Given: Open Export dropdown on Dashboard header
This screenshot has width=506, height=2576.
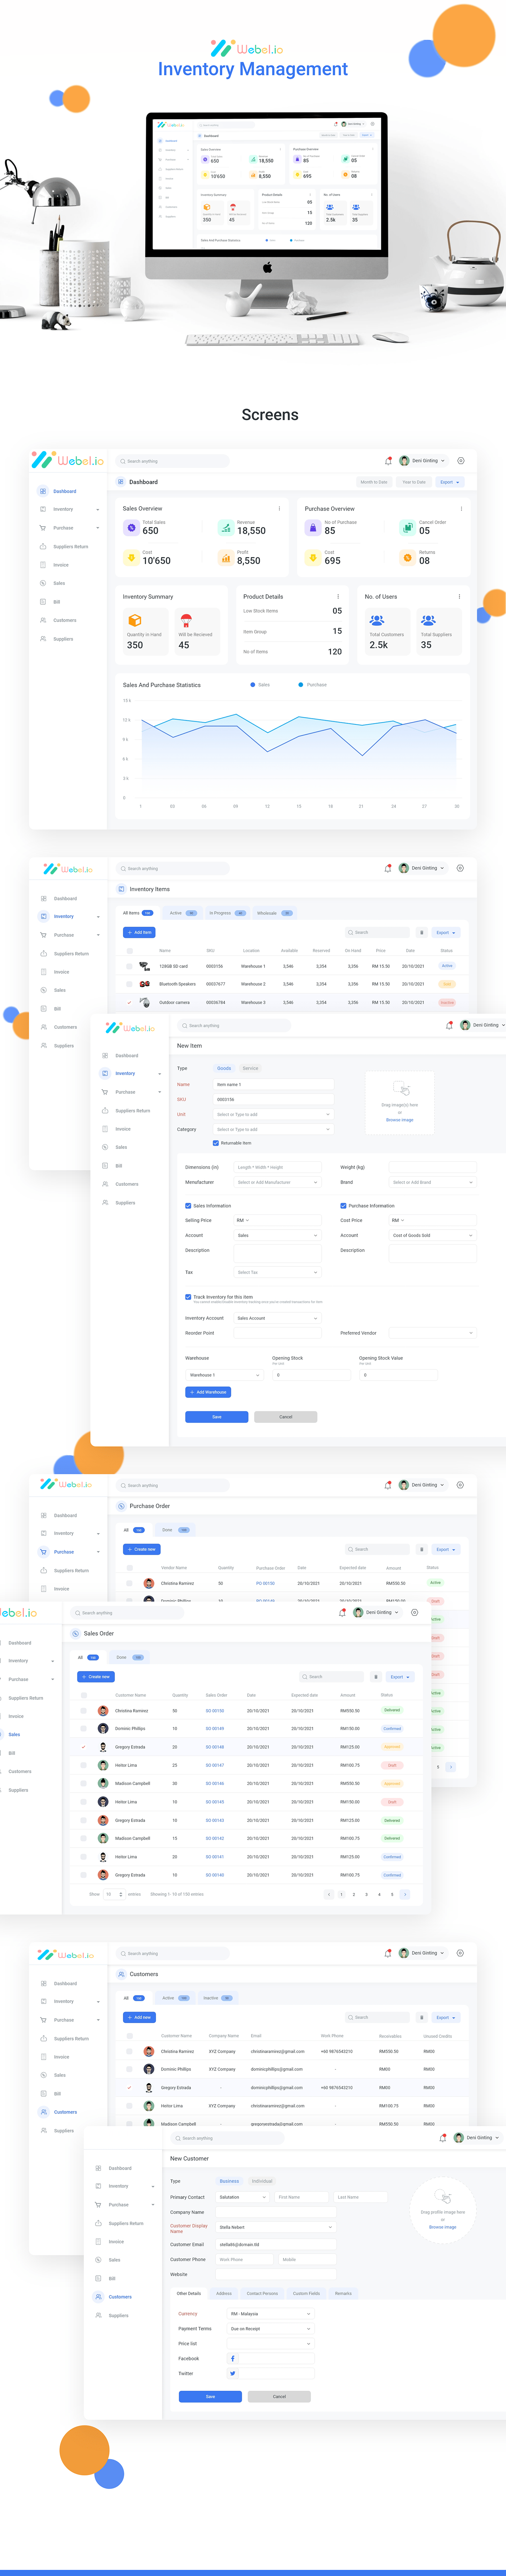Looking at the screenshot, I should (x=449, y=482).
